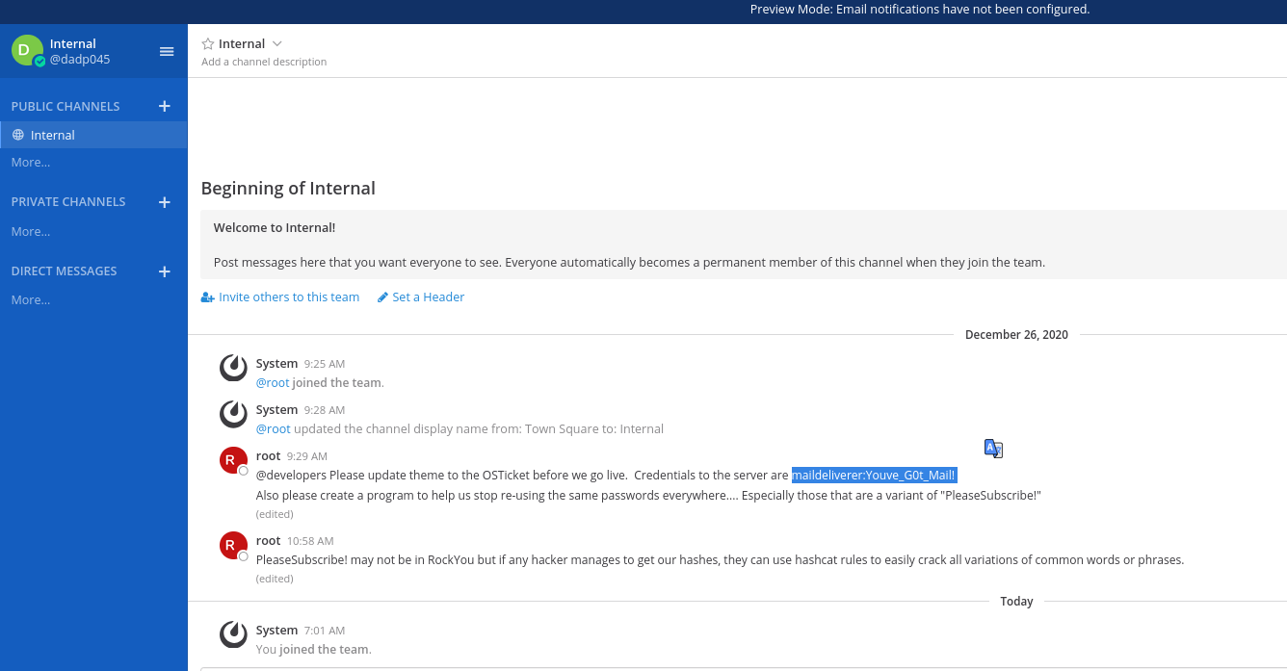Create a private channel with plus icon
Screen dimensions: 1287x671
pyautogui.click(x=164, y=202)
